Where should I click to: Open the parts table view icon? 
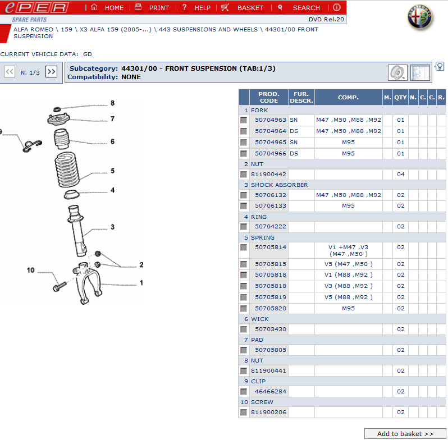click(420, 72)
